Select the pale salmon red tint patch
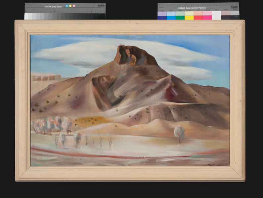 [x=198, y=14]
